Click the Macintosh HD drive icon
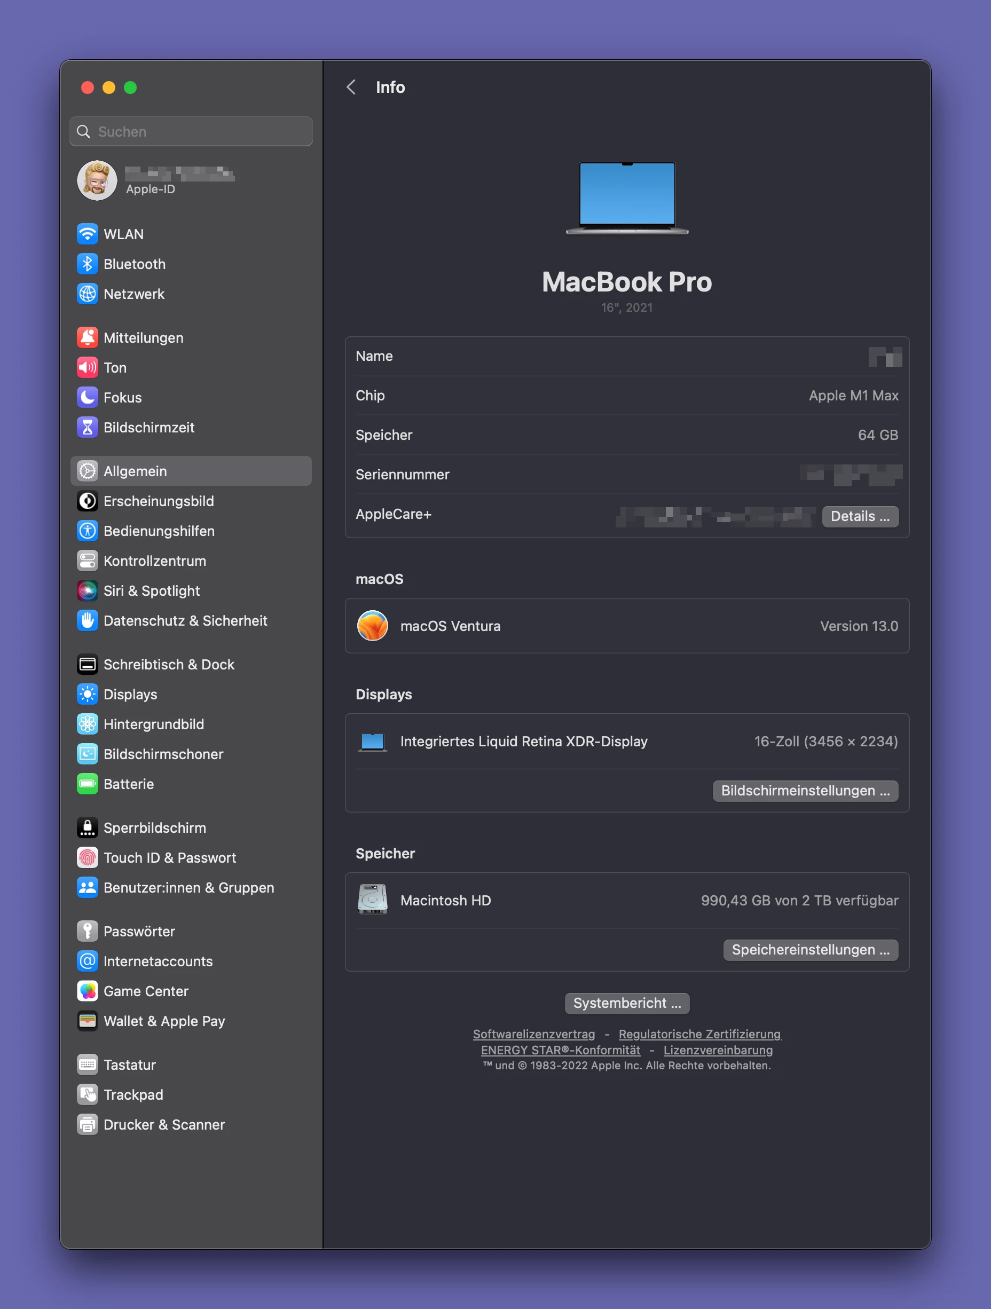 click(372, 900)
